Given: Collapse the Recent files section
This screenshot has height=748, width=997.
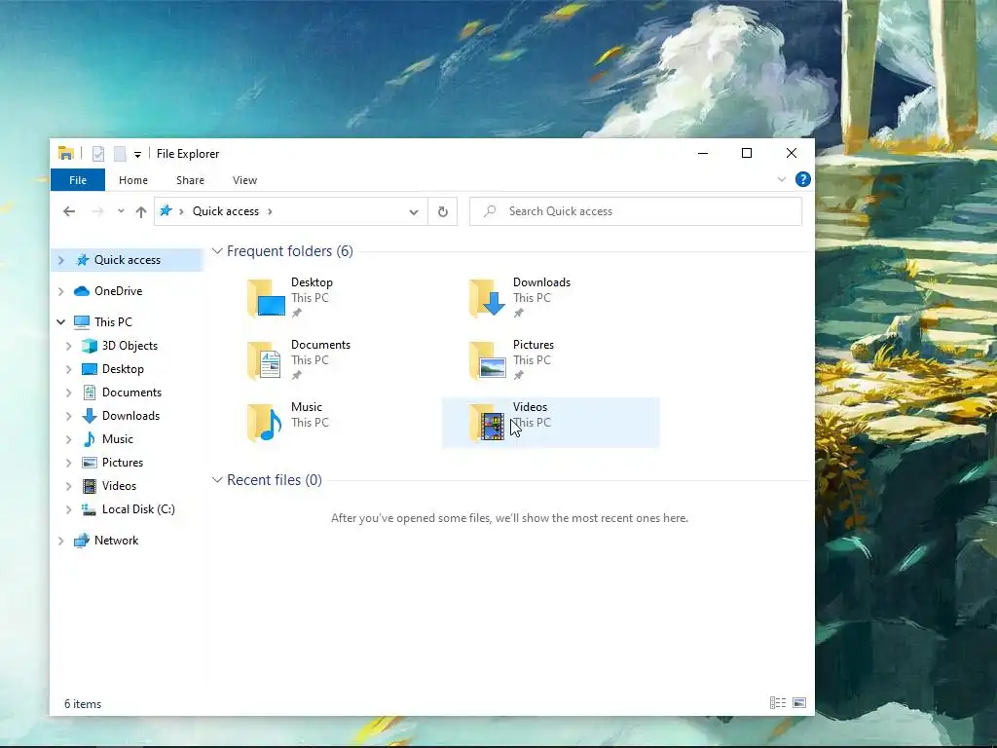Looking at the screenshot, I should pyautogui.click(x=217, y=480).
